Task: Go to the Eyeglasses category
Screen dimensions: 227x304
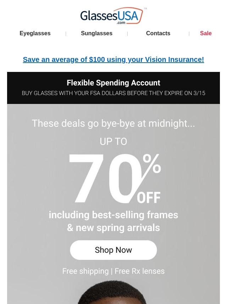Action: [35, 33]
